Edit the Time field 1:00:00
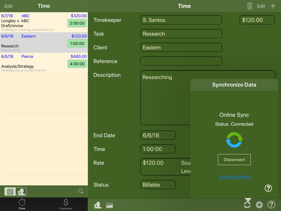The width and height of the screenshot is (281, 211). tap(158, 149)
